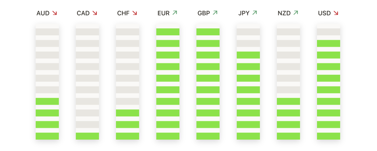Click the green up arrow beside EUR
Screen dimensions: 377x151
(x=175, y=13)
